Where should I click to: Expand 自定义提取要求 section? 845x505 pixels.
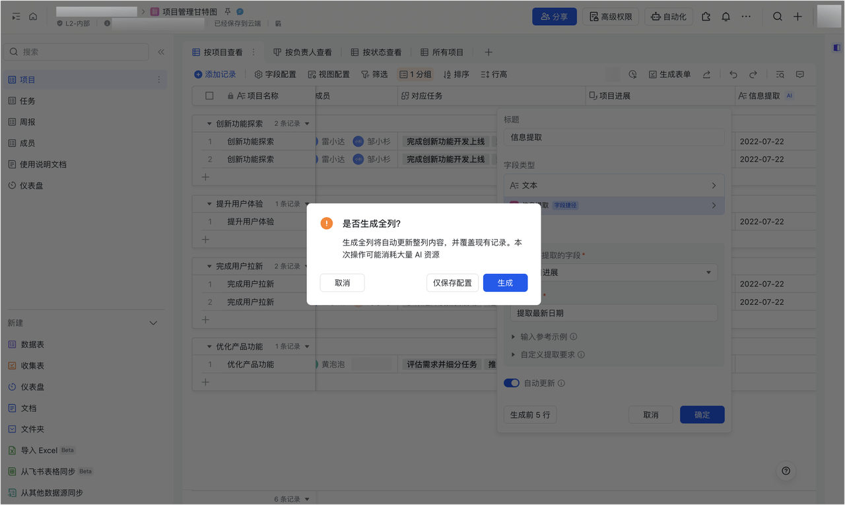click(x=548, y=354)
